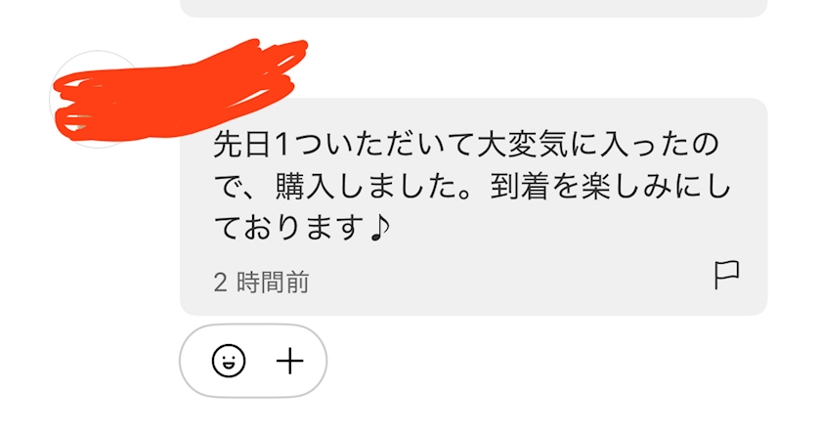The width and height of the screenshot is (821, 435).
Task: Click the music note ♪ ending the comment
Action: point(380,227)
